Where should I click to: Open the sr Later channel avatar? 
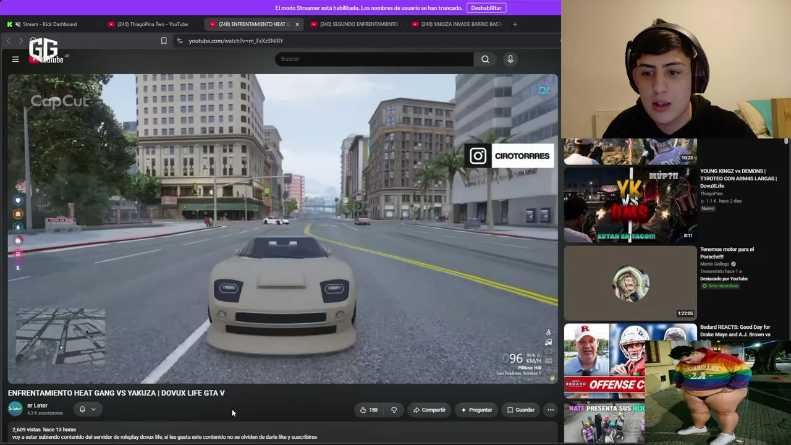[x=15, y=409]
